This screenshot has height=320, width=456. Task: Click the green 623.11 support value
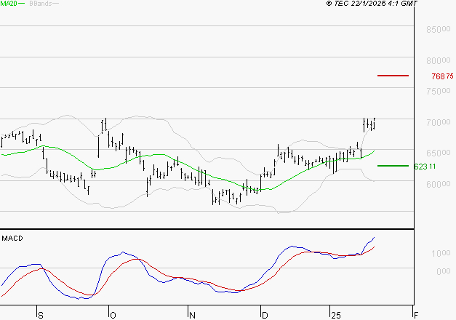click(x=425, y=167)
